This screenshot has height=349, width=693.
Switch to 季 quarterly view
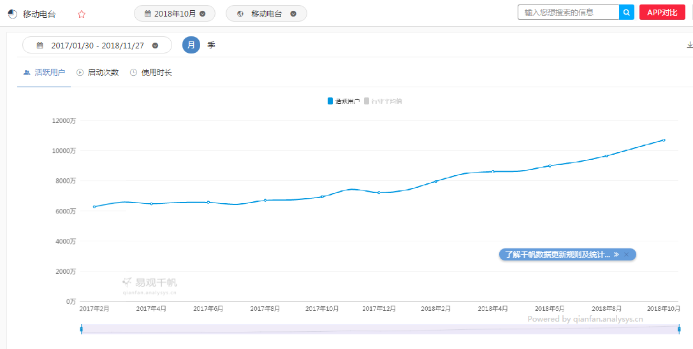pyautogui.click(x=211, y=45)
